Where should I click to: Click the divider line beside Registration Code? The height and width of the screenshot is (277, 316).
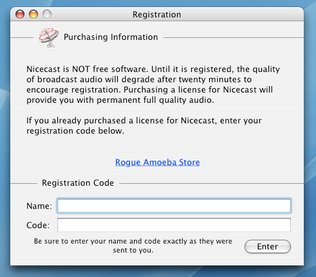(x=211, y=184)
